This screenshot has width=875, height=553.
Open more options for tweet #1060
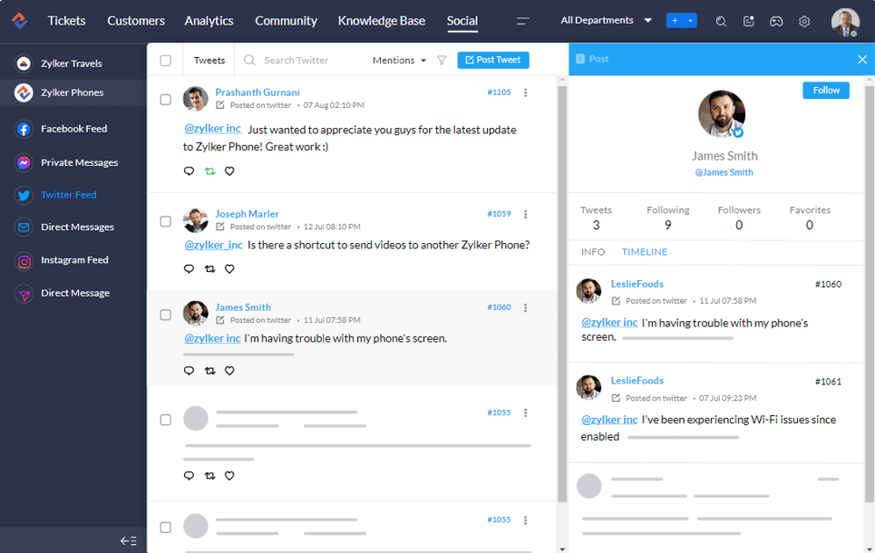pyautogui.click(x=525, y=307)
